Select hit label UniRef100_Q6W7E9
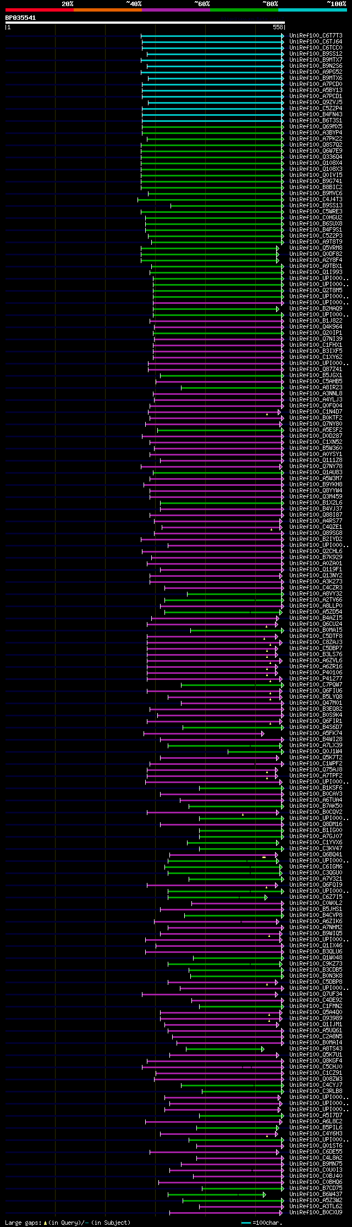Viewport: 352px width, 1227px height. coord(316,151)
